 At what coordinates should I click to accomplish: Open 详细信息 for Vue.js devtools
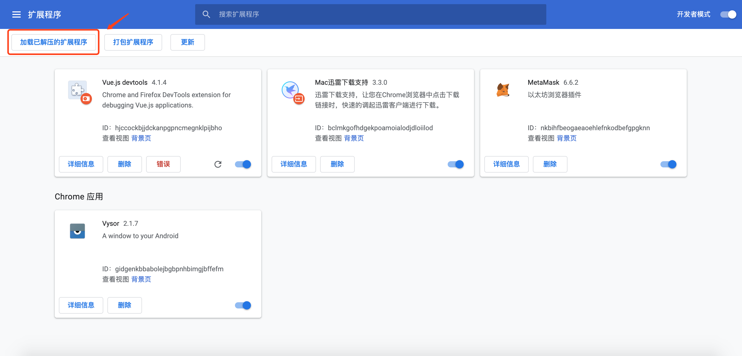(81, 164)
